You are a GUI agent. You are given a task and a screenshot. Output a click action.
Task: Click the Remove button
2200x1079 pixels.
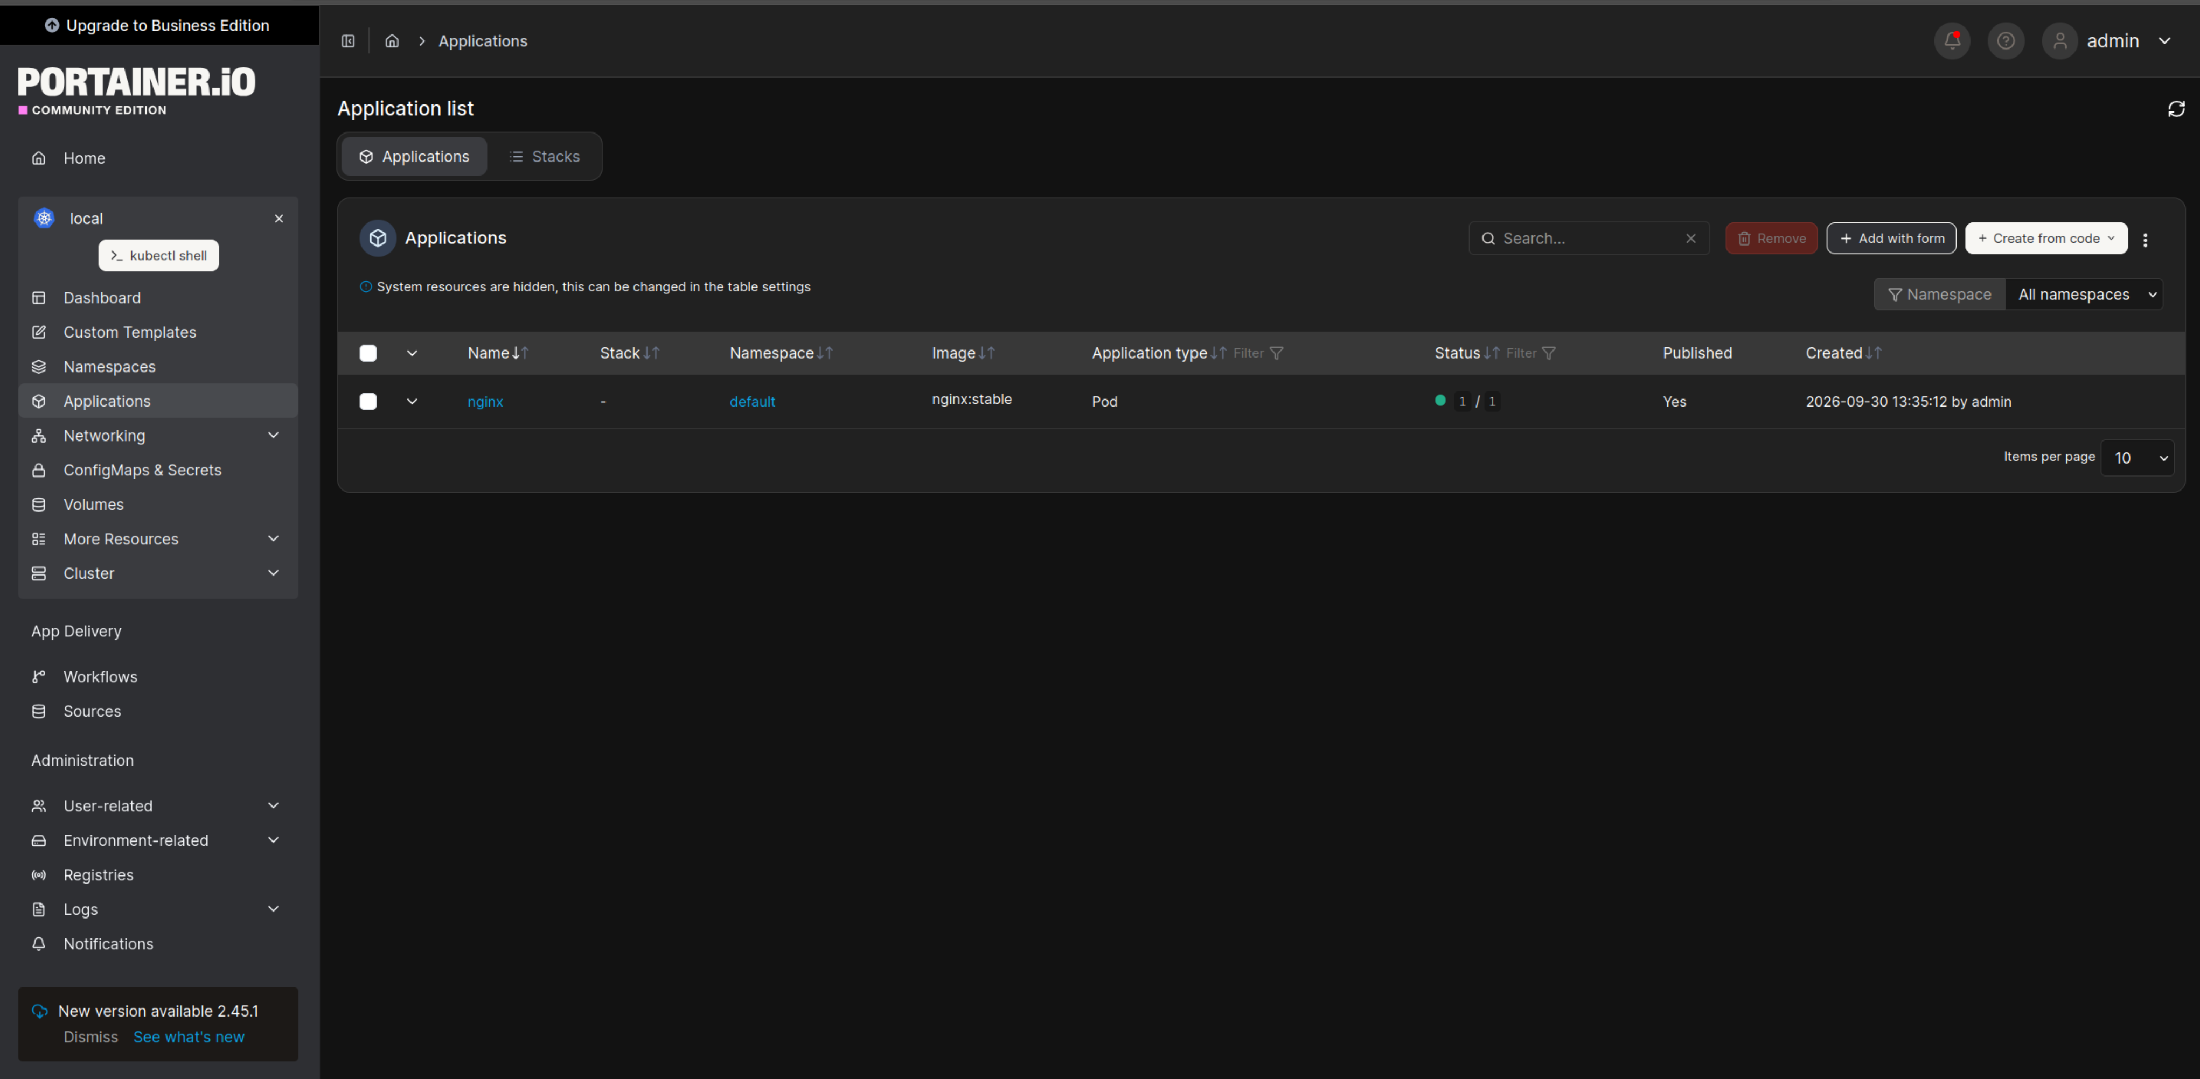tap(1771, 238)
